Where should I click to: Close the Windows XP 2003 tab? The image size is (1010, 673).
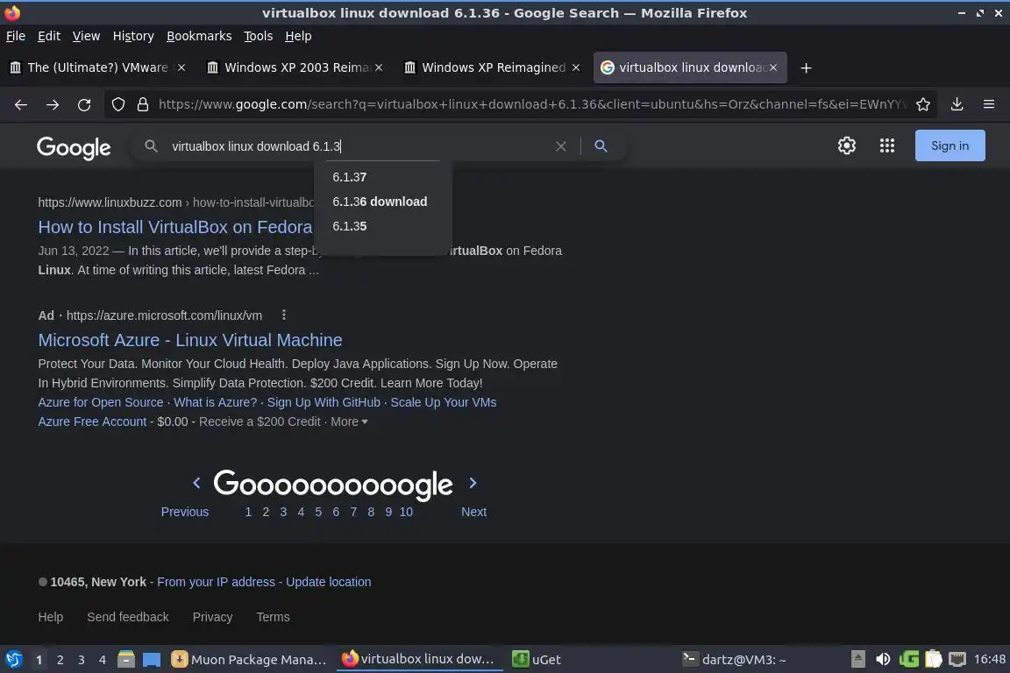(379, 67)
